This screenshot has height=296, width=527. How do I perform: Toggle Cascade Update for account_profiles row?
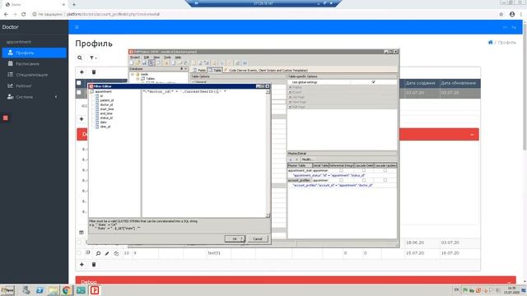point(385,180)
